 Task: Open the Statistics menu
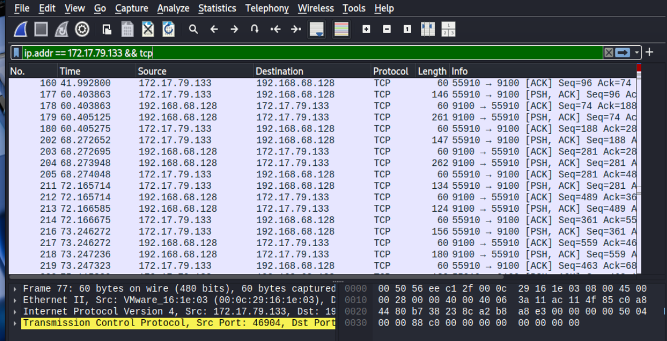(x=217, y=8)
